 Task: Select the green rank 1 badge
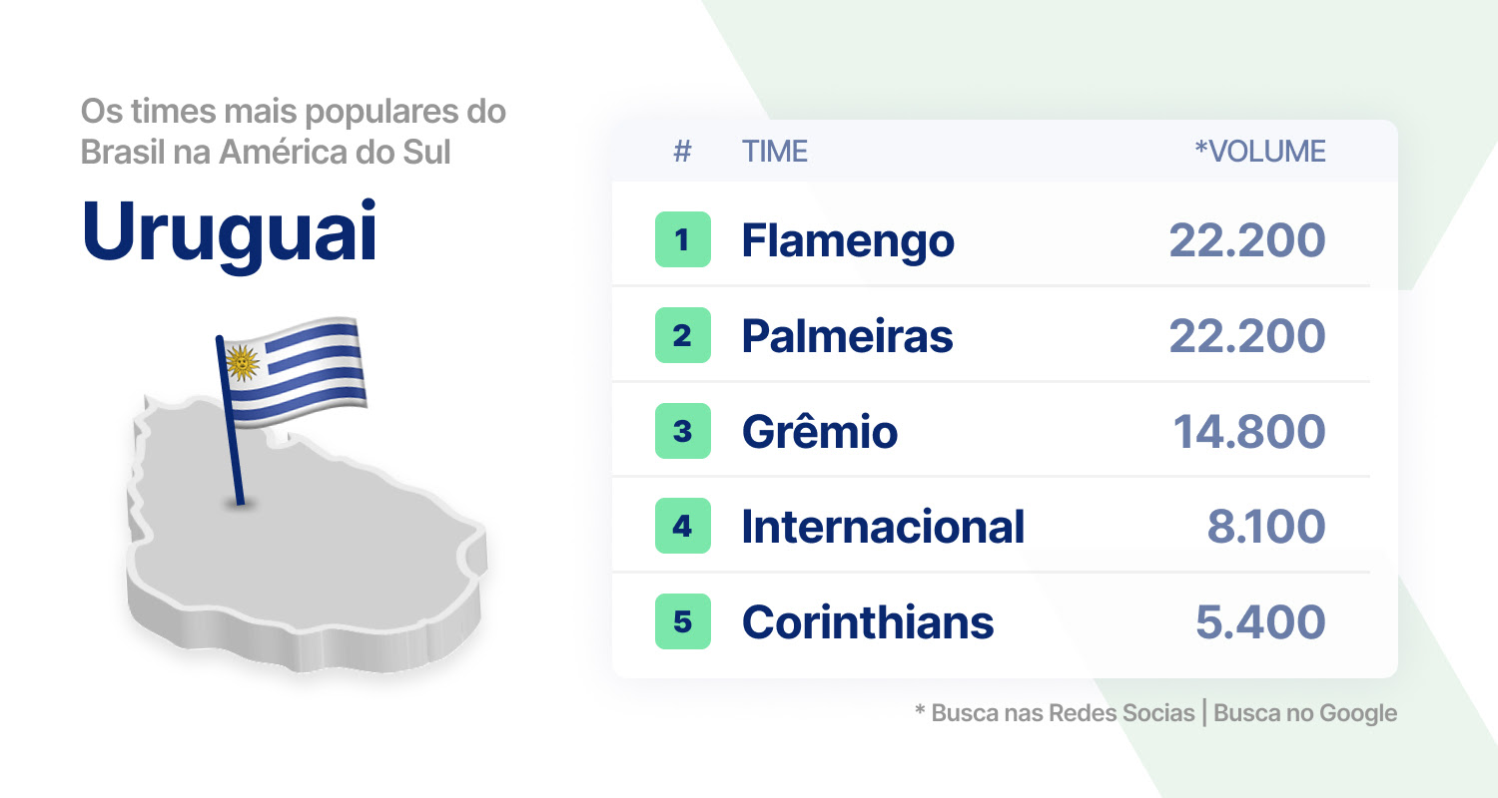pos(683,239)
